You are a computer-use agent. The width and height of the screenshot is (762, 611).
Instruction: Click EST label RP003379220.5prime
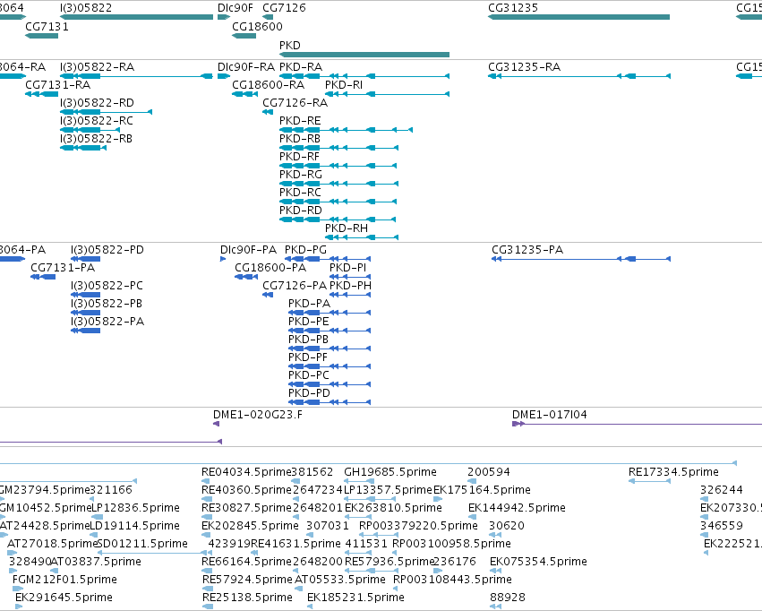[418, 526]
